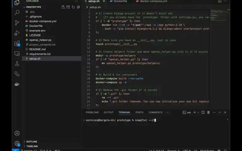Open the Extensions view
Image resolution: width=242 pixels, height=151 pixels.
point(17,43)
